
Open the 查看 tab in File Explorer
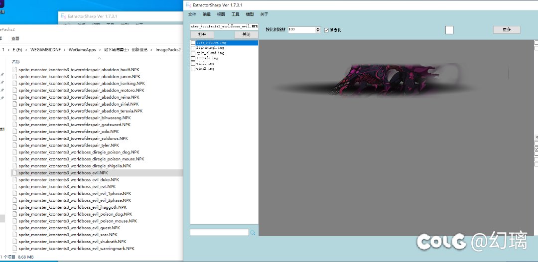tap(15, 38)
